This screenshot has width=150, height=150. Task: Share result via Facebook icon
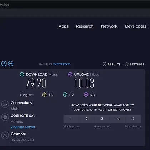(x=4, y=64)
